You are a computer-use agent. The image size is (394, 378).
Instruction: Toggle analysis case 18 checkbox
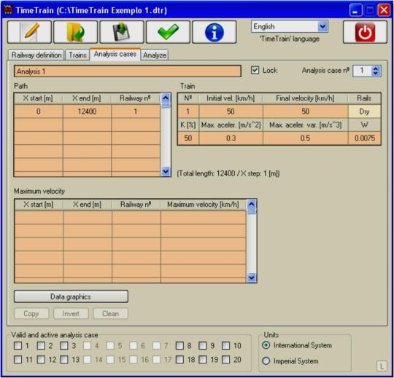(179, 360)
